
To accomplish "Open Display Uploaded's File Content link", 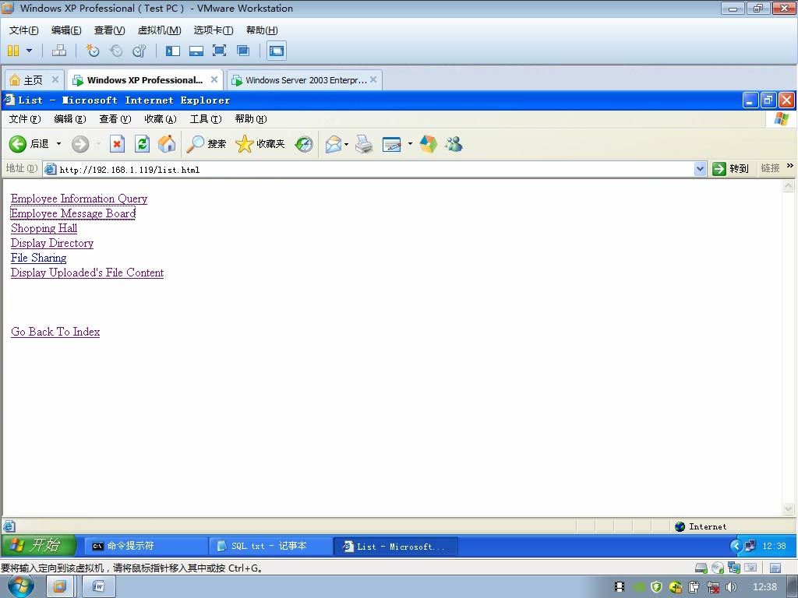I will 87,273.
